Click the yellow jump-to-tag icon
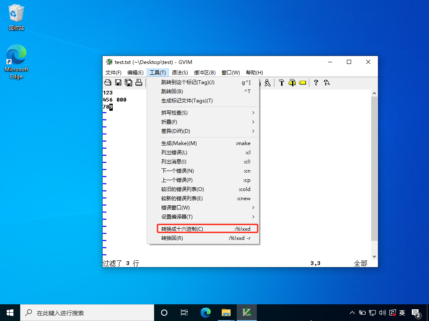This screenshot has height=321, width=429. click(x=302, y=82)
